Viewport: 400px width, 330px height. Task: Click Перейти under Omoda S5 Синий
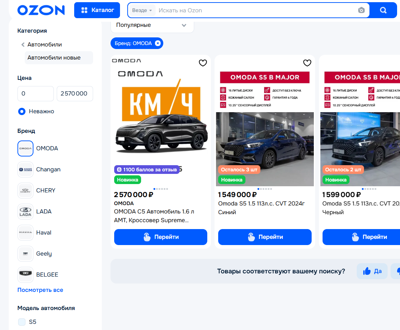click(265, 237)
